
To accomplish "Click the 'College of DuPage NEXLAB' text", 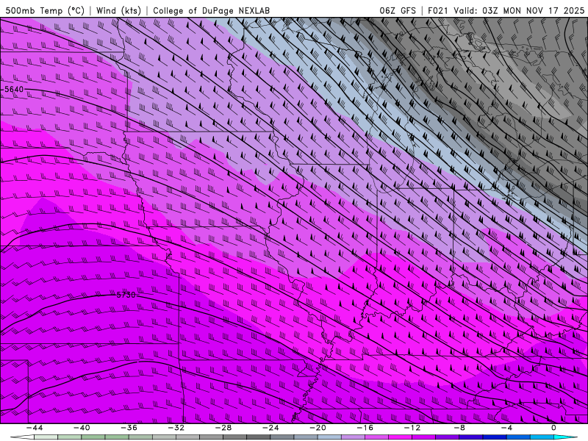I will (x=211, y=11).
